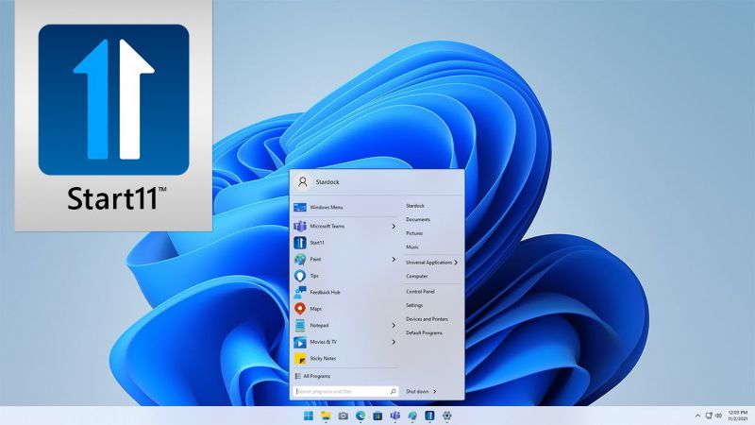Screen dimensions: 755x425
Task: Open Shut down options arrow
Action: click(435, 391)
